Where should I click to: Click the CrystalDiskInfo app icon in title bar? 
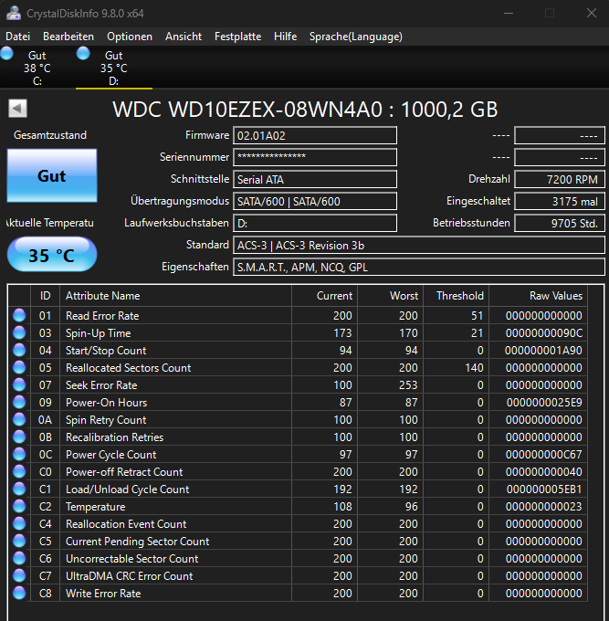pos(14,13)
